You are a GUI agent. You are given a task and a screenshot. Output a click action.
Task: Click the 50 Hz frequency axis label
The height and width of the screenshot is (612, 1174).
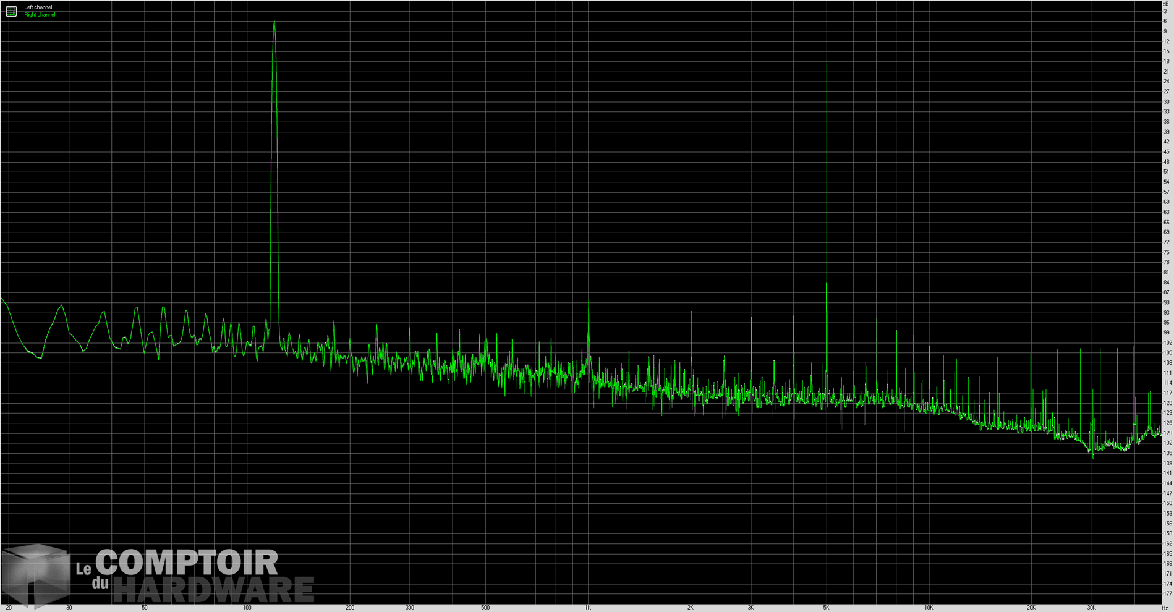pyautogui.click(x=144, y=608)
